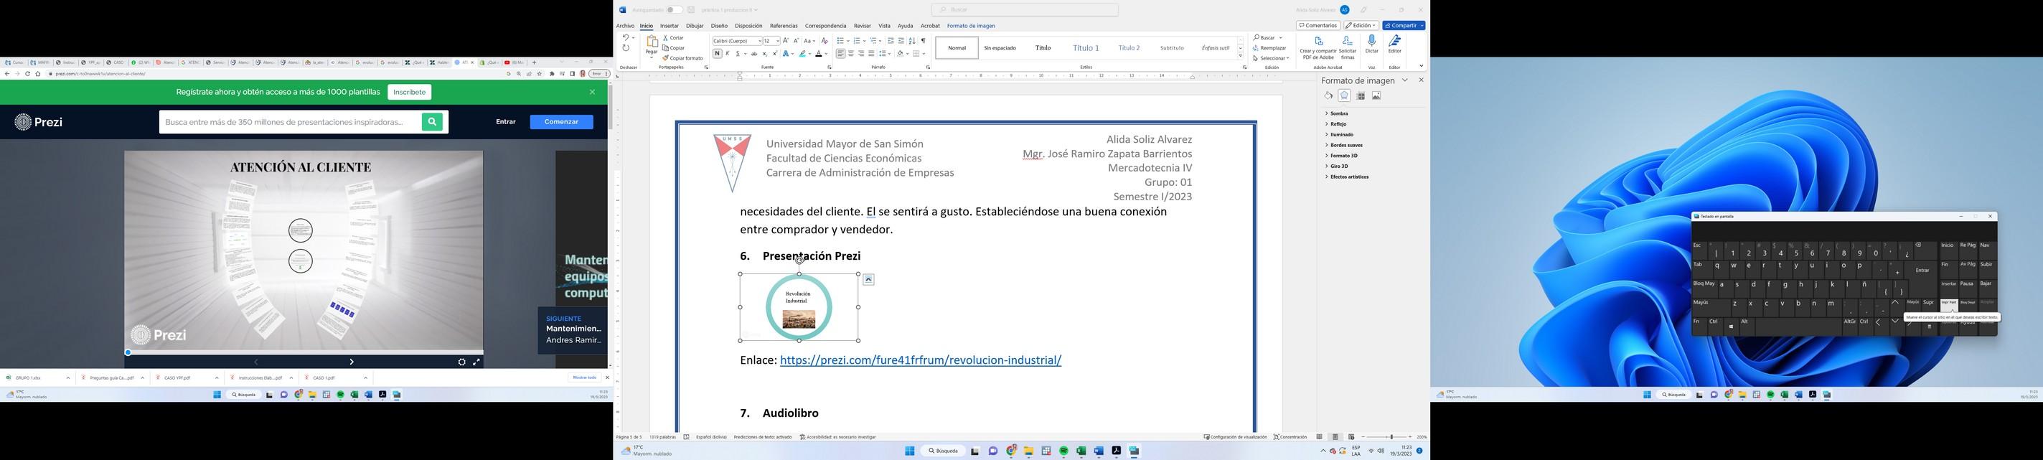
Task: Click the Entrar link on Prezi
Action: tap(506, 122)
